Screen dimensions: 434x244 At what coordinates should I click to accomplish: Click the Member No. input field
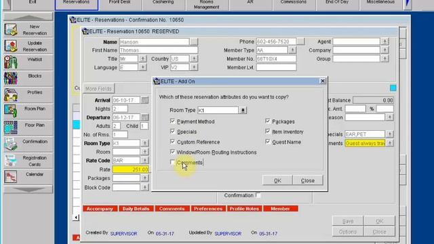[276, 59]
